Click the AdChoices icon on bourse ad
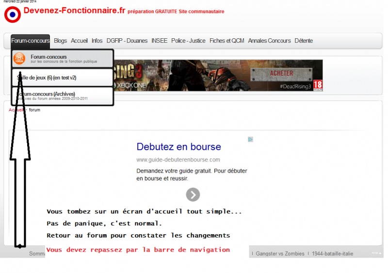Viewport: 388px width, 273px height. click(250, 139)
